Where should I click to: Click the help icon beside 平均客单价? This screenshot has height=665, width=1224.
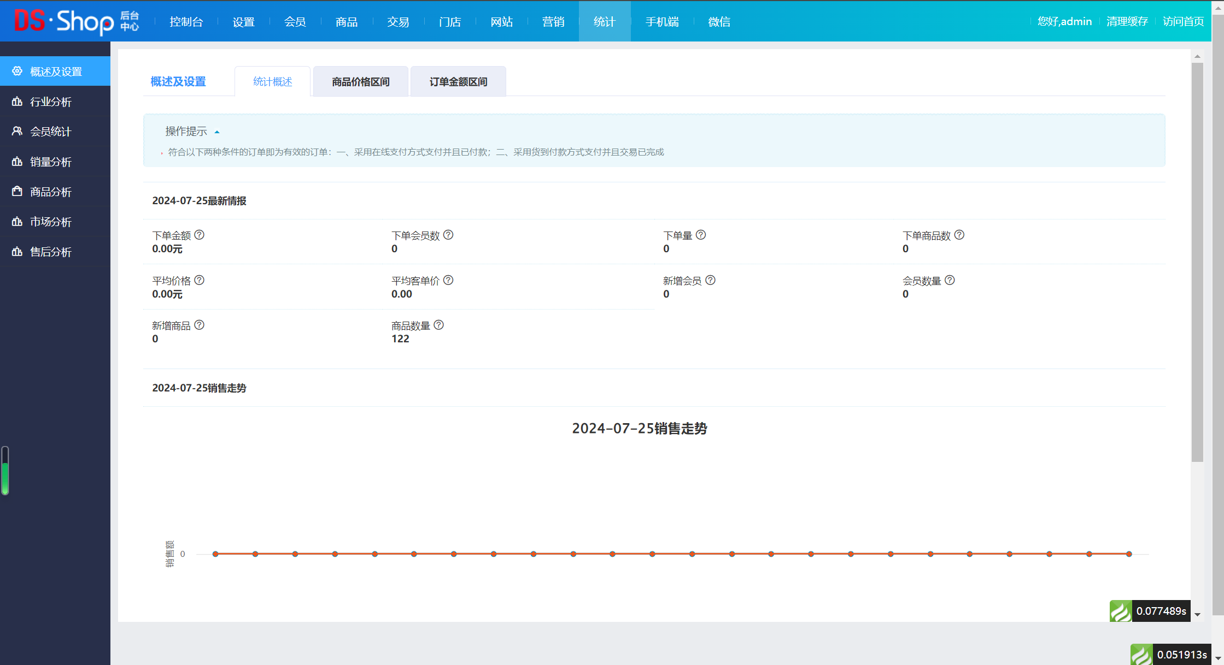point(448,280)
